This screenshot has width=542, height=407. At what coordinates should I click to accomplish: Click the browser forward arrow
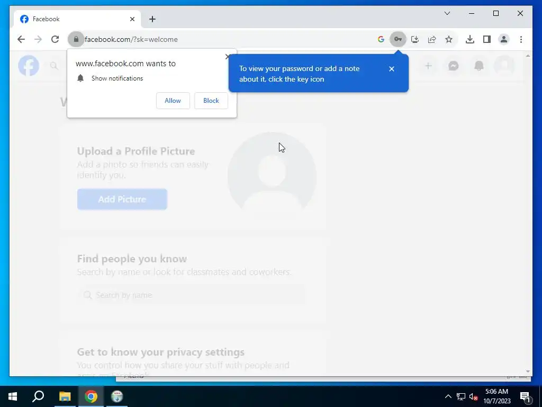point(38,39)
